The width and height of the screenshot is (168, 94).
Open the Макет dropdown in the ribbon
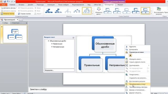click(38, 14)
